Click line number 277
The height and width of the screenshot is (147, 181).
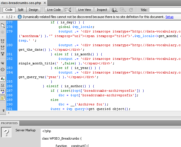tap(9, 22)
